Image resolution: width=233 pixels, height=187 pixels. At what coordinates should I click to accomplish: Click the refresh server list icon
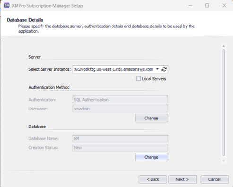[x=164, y=69]
